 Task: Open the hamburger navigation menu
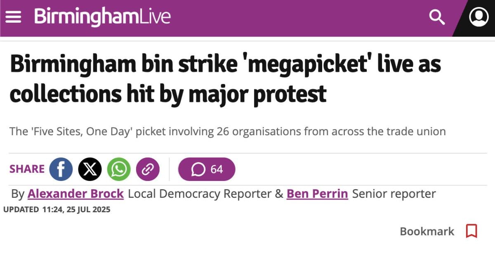click(x=13, y=17)
